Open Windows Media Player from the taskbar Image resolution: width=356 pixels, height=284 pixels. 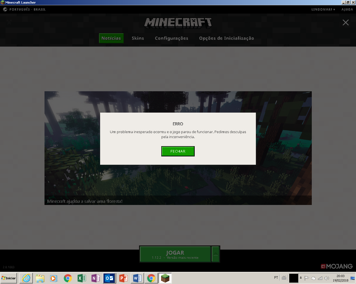[x=54, y=278]
